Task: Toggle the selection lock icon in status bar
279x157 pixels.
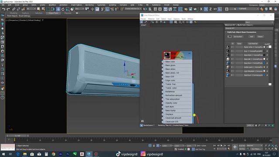Action: click(154, 146)
